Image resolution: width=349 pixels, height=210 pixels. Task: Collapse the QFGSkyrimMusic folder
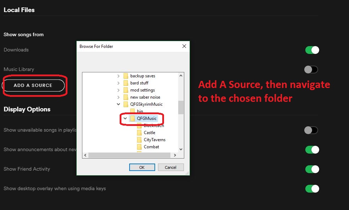click(x=119, y=104)
